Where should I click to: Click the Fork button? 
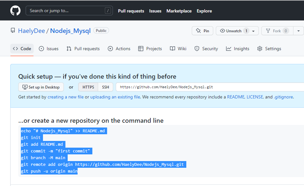[x=277, y=31]
